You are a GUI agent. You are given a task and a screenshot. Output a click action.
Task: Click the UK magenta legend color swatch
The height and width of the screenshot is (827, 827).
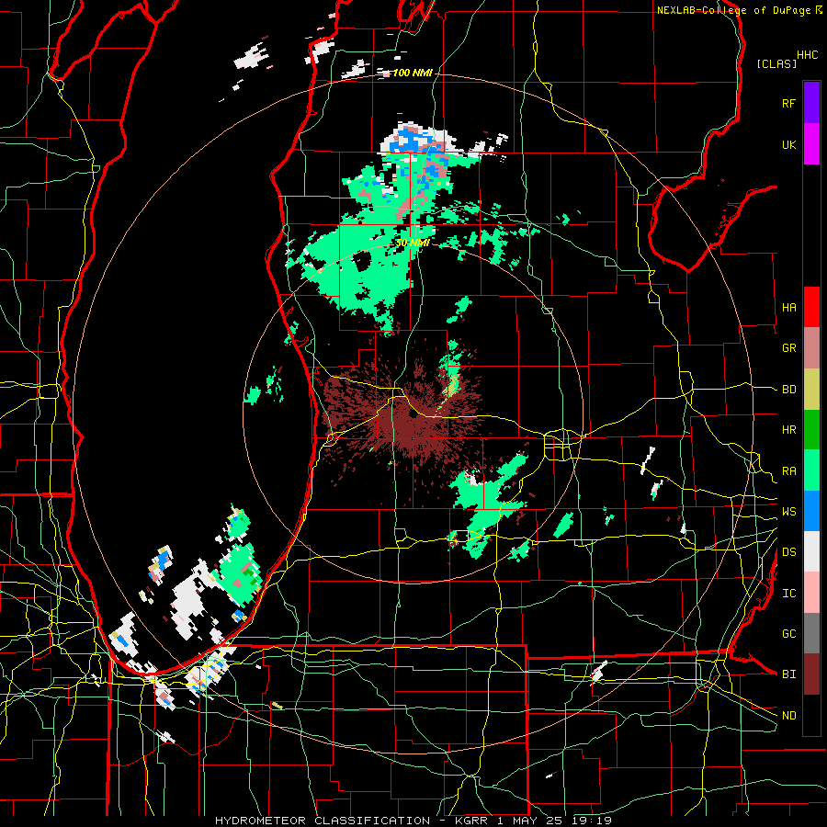(x=811, y=144)
